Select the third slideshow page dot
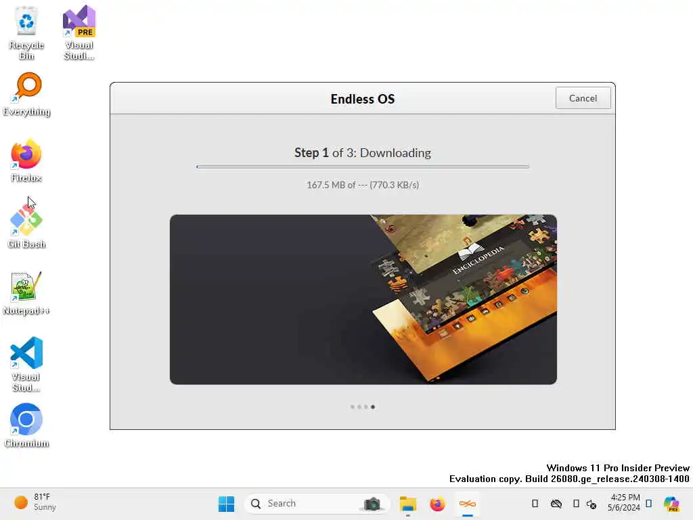 [366, 407]
